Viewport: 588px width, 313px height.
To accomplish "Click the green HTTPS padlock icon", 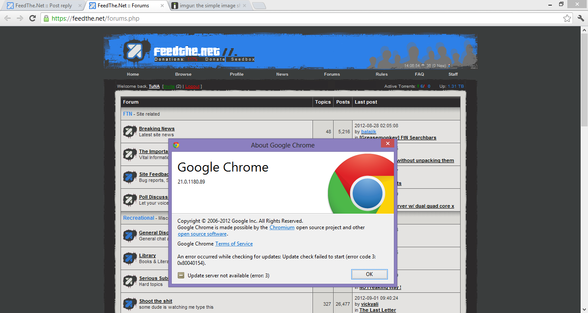I will [x=46, y=18].
